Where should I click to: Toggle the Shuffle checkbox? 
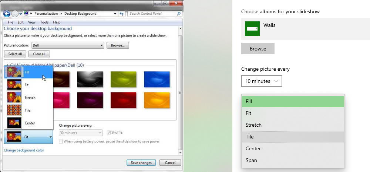point(109,133)
